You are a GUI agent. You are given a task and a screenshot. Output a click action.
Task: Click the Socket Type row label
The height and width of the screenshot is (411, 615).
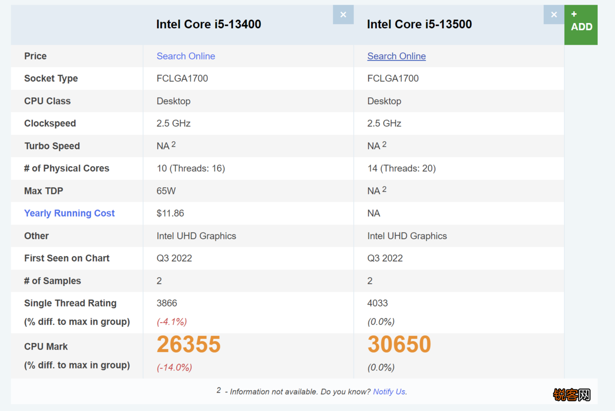tap(51, 79)
